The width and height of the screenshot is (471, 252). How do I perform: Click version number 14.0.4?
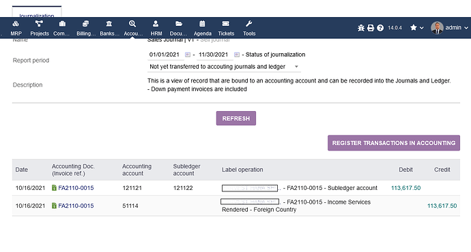click(x=395, y=28)
